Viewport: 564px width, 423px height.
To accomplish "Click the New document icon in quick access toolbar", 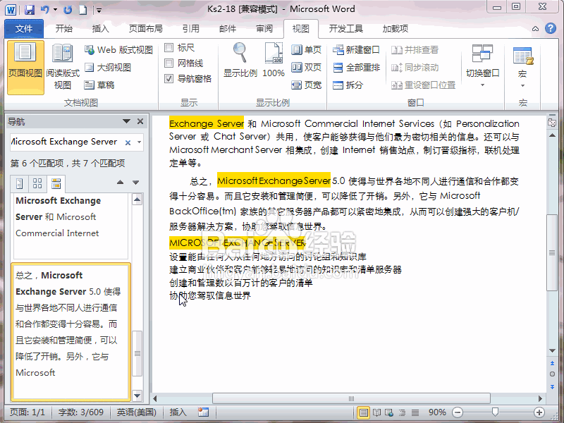I will tap(82, 10).
